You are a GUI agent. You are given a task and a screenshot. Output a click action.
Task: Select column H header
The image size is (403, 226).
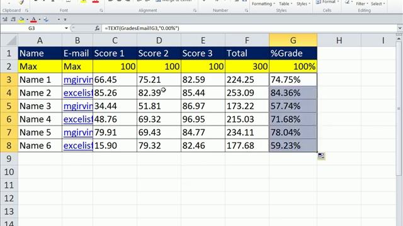click(339, 40)
